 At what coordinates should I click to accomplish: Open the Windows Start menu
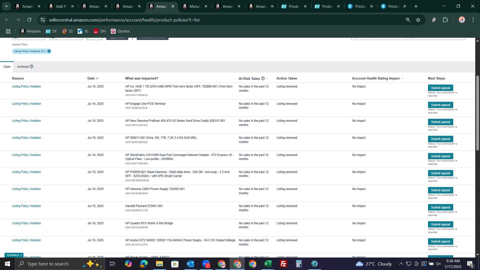(7, 264)
